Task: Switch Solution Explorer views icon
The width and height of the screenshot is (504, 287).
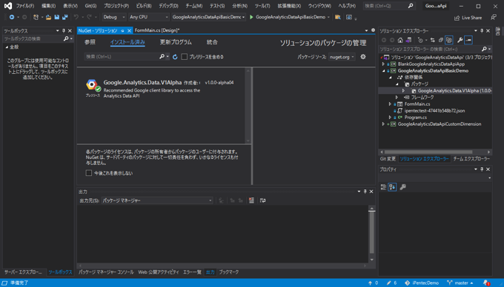Action: 408,40
